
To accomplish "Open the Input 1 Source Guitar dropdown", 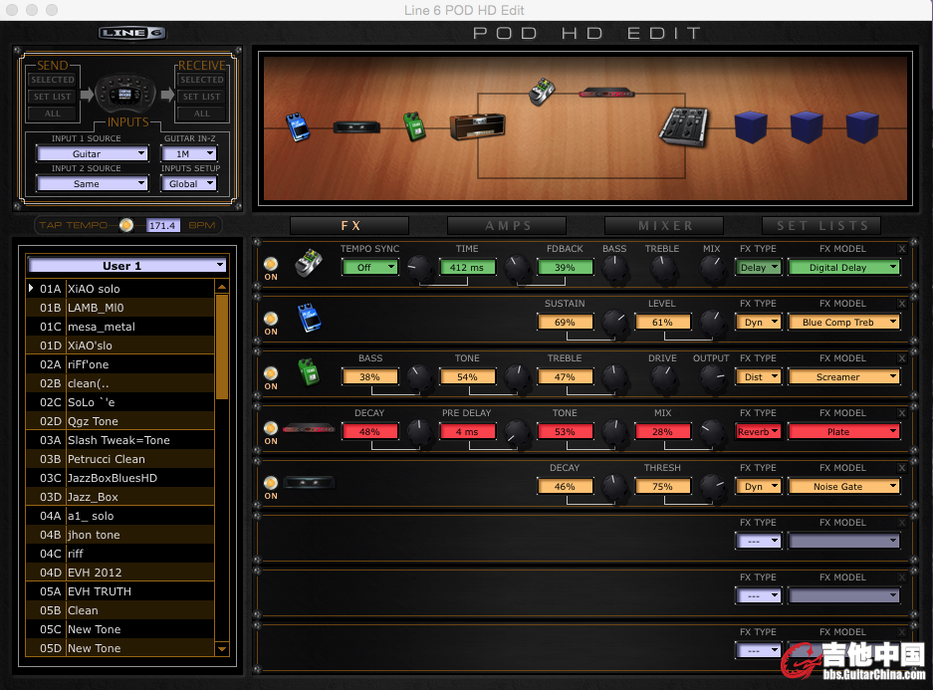I will click(92, 154).
